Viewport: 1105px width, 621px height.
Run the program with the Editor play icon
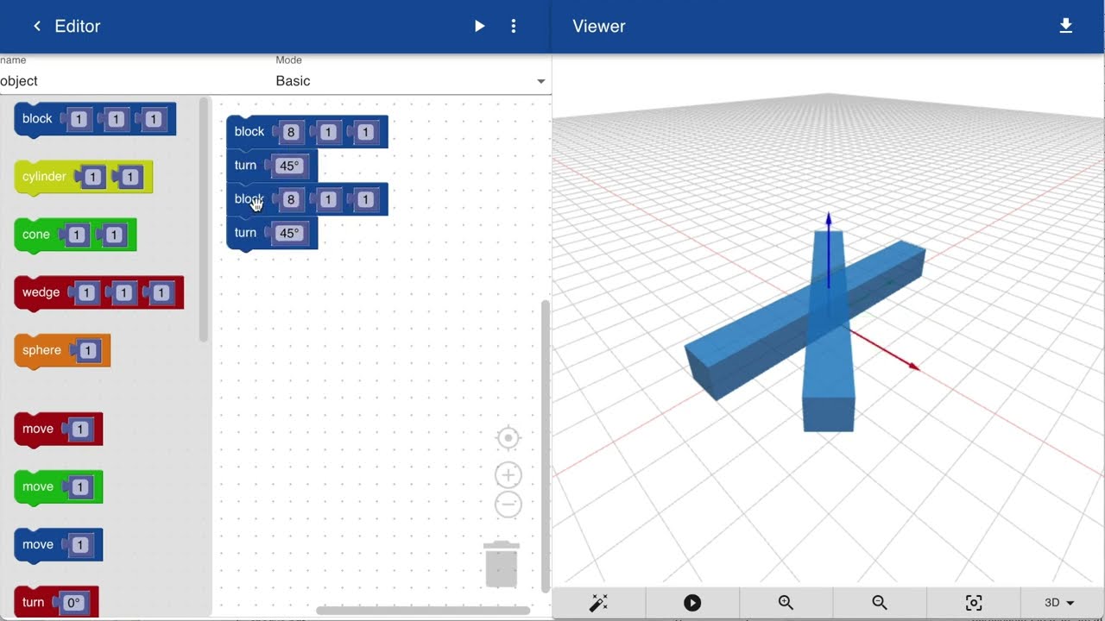[x=480, y=26]
